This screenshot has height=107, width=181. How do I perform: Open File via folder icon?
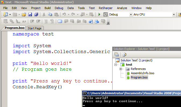click(24, 14)
